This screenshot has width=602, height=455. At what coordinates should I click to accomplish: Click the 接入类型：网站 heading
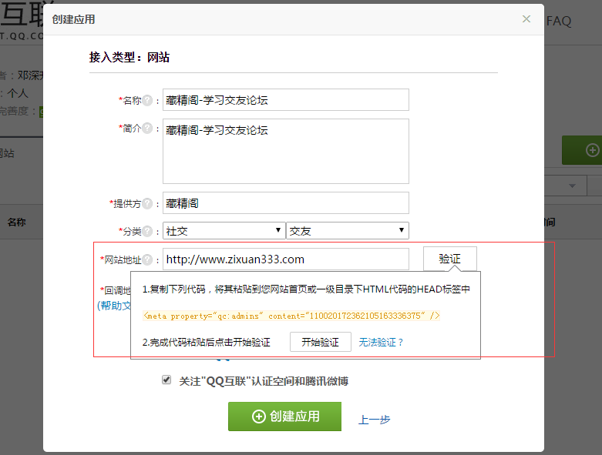129,58
